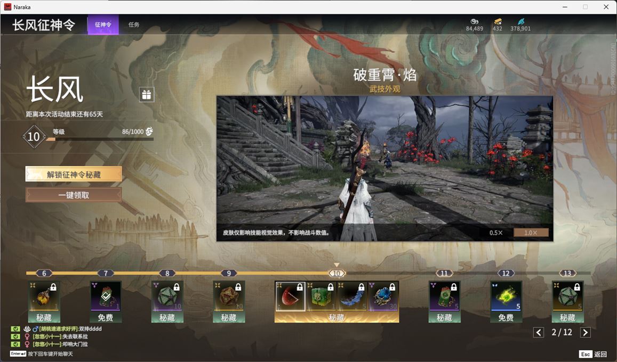Minimize the Naraka window

pyautogui.click(x=565, y=7)
